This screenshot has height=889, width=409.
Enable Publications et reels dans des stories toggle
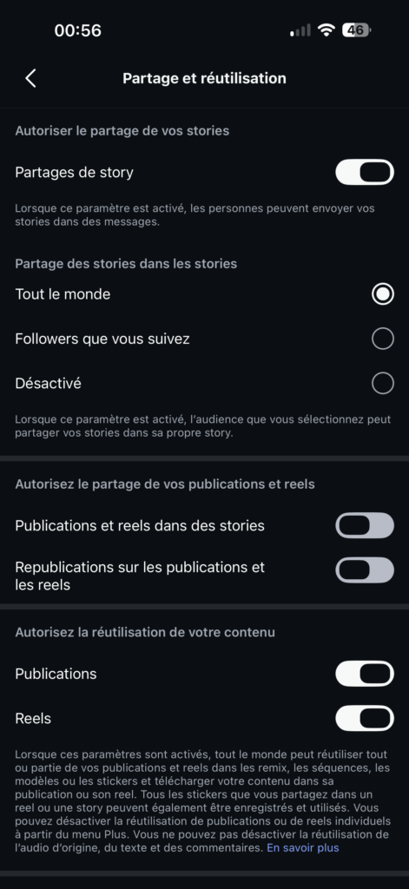point(364,525)
